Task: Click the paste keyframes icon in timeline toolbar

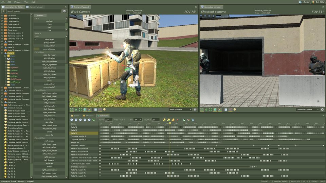Action: [x=193, y=120]
